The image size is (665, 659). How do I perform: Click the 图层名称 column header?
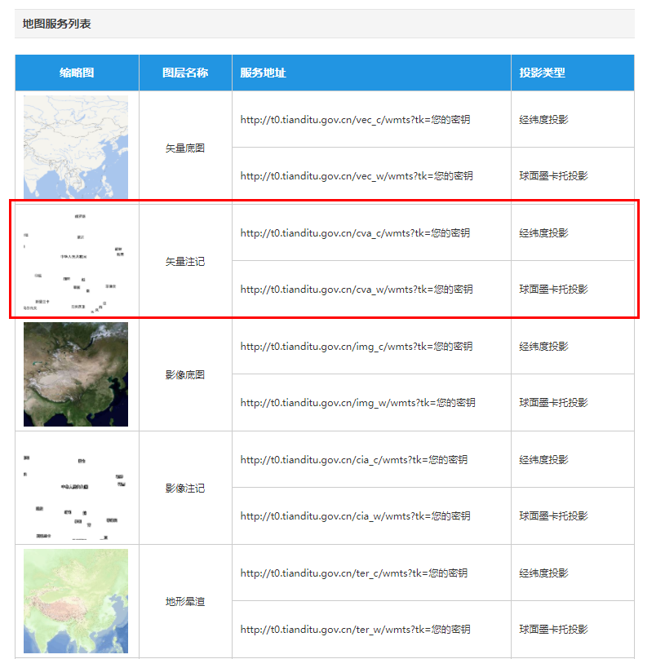pyautogui.click(x=185, y=73)
